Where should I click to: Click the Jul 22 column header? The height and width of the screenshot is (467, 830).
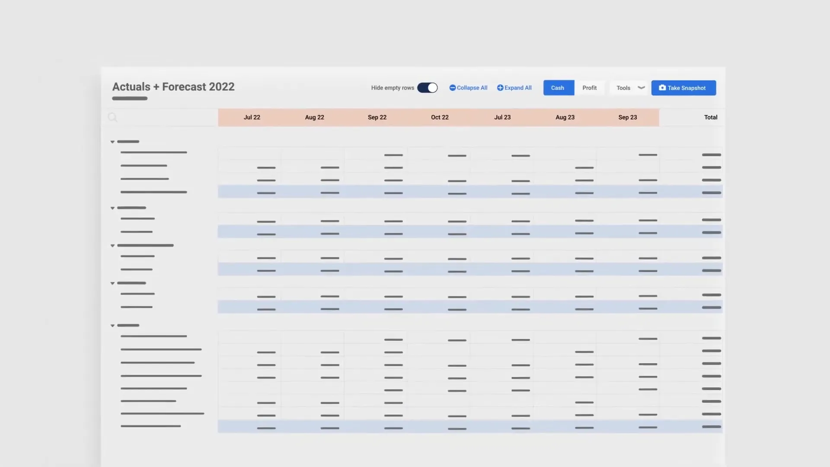[252, 117]
